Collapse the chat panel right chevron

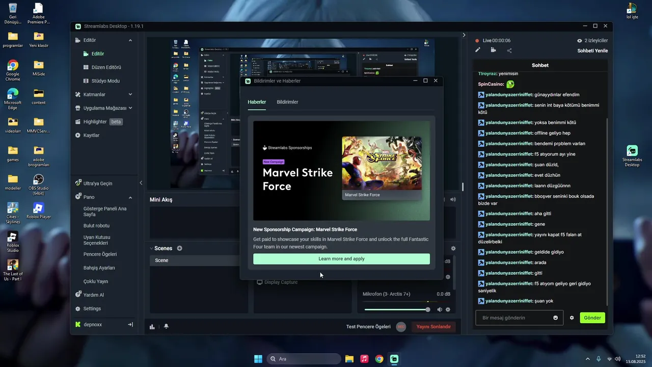pos(464,35)
